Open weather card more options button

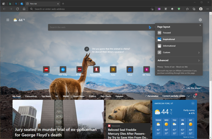point(193,103)
